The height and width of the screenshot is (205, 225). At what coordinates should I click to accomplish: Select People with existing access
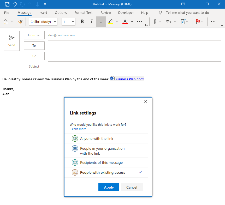tap(106, 172)
